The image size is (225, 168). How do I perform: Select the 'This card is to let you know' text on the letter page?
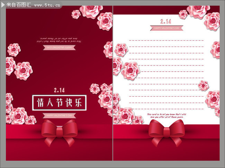pos(166,116)
